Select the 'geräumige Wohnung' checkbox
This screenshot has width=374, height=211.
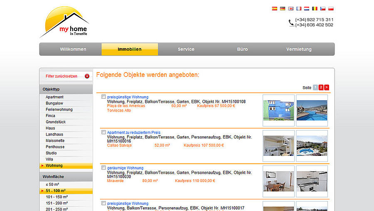pos(103,168)
